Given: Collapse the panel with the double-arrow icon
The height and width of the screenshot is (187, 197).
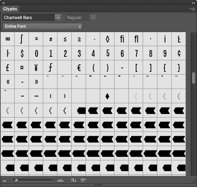Looking at the screenshot, I should tap(193, 3).
